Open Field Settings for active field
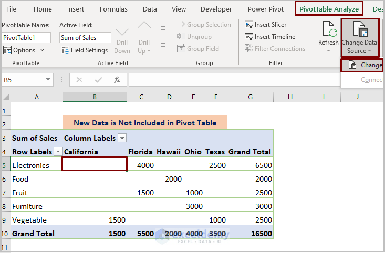This screenshot has height=253, width=385. (x=84, y=50)
